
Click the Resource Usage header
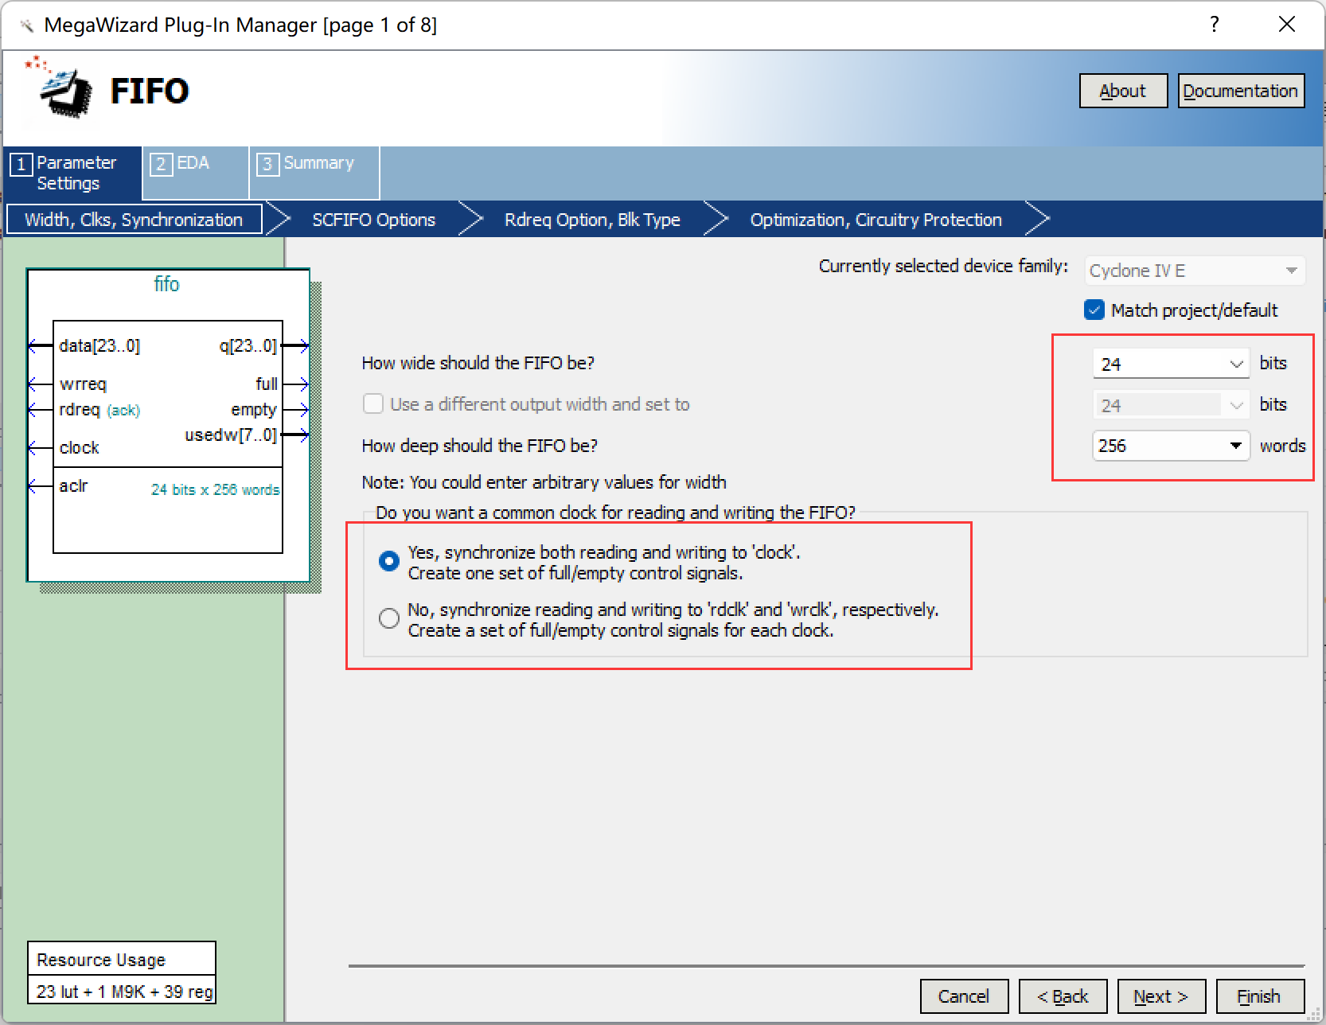(101, 960)
